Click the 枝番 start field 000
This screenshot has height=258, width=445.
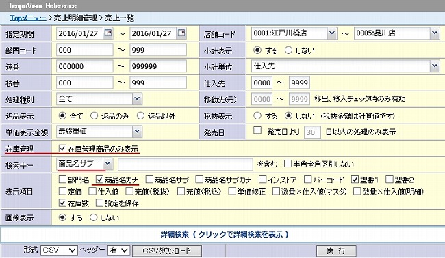pyautogui.click(x=85, y=83)
